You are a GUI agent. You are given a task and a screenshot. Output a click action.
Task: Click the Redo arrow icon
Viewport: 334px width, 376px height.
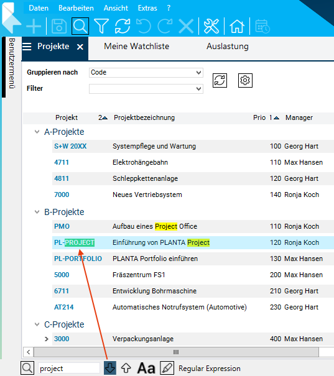click(x=165, y=26)
